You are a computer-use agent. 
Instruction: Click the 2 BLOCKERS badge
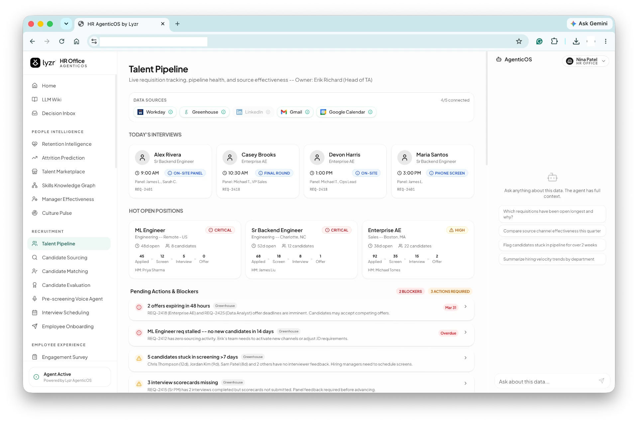(410, 292)
